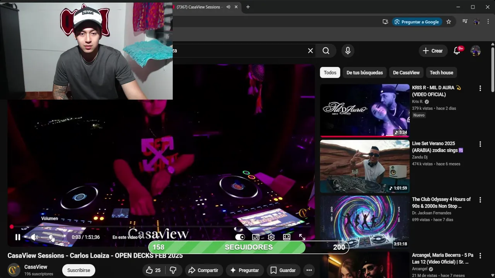Viewport: 495px width, 278px height.
Task: Open YouTube notifications bell
Action: click(457, 51)
